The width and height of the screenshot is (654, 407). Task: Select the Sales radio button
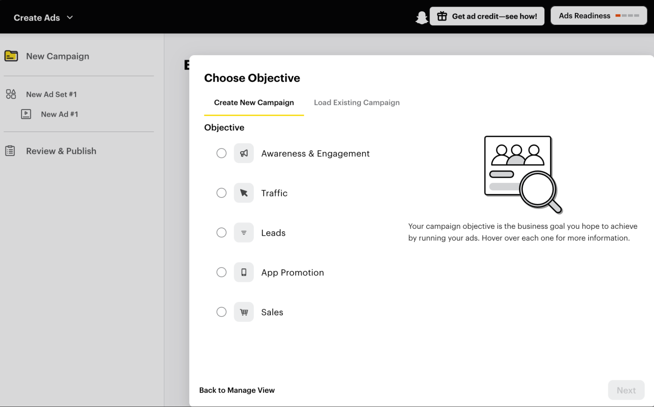[x=221, y=312]
